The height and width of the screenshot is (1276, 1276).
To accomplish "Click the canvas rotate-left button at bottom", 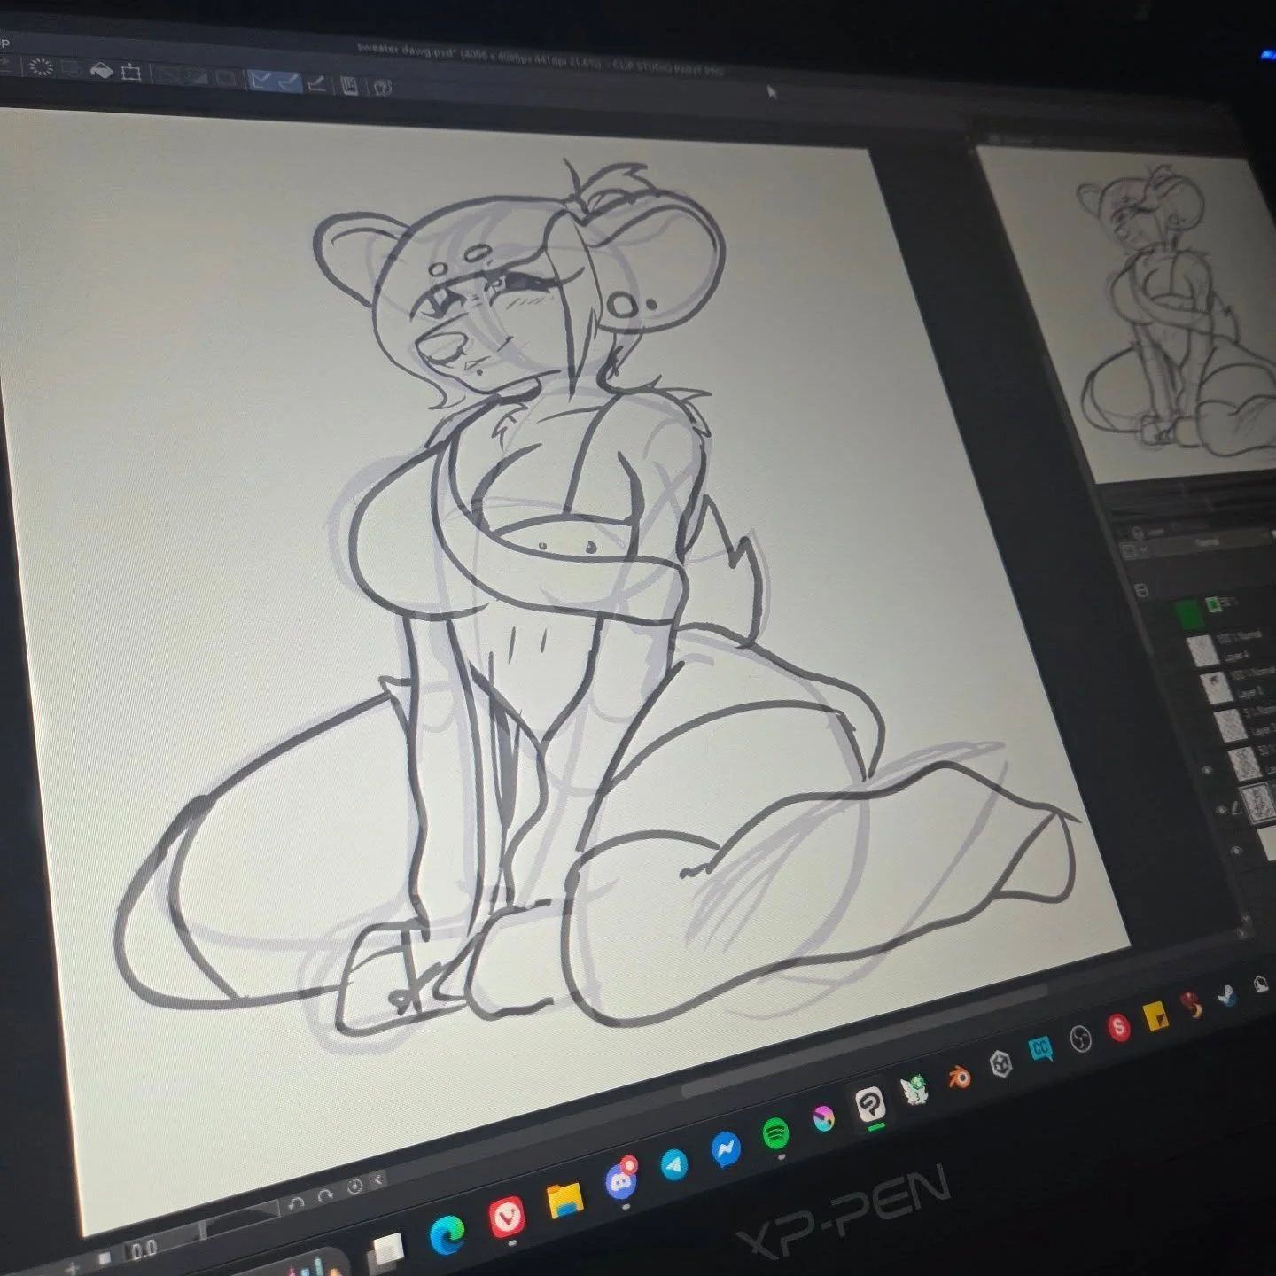I will click(296, 1202).
